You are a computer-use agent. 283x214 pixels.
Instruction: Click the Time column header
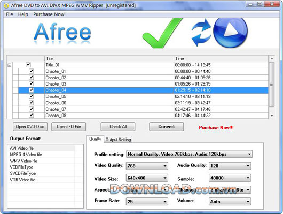[221, 59]
